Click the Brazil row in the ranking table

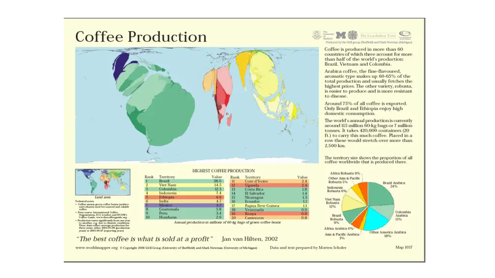click(x=184, y=181)
